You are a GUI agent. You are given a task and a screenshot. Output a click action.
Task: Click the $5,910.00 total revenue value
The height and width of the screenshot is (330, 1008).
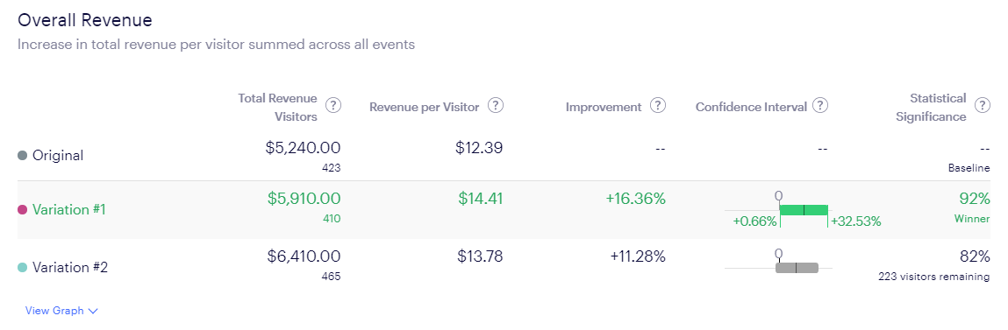pos(304,199)
